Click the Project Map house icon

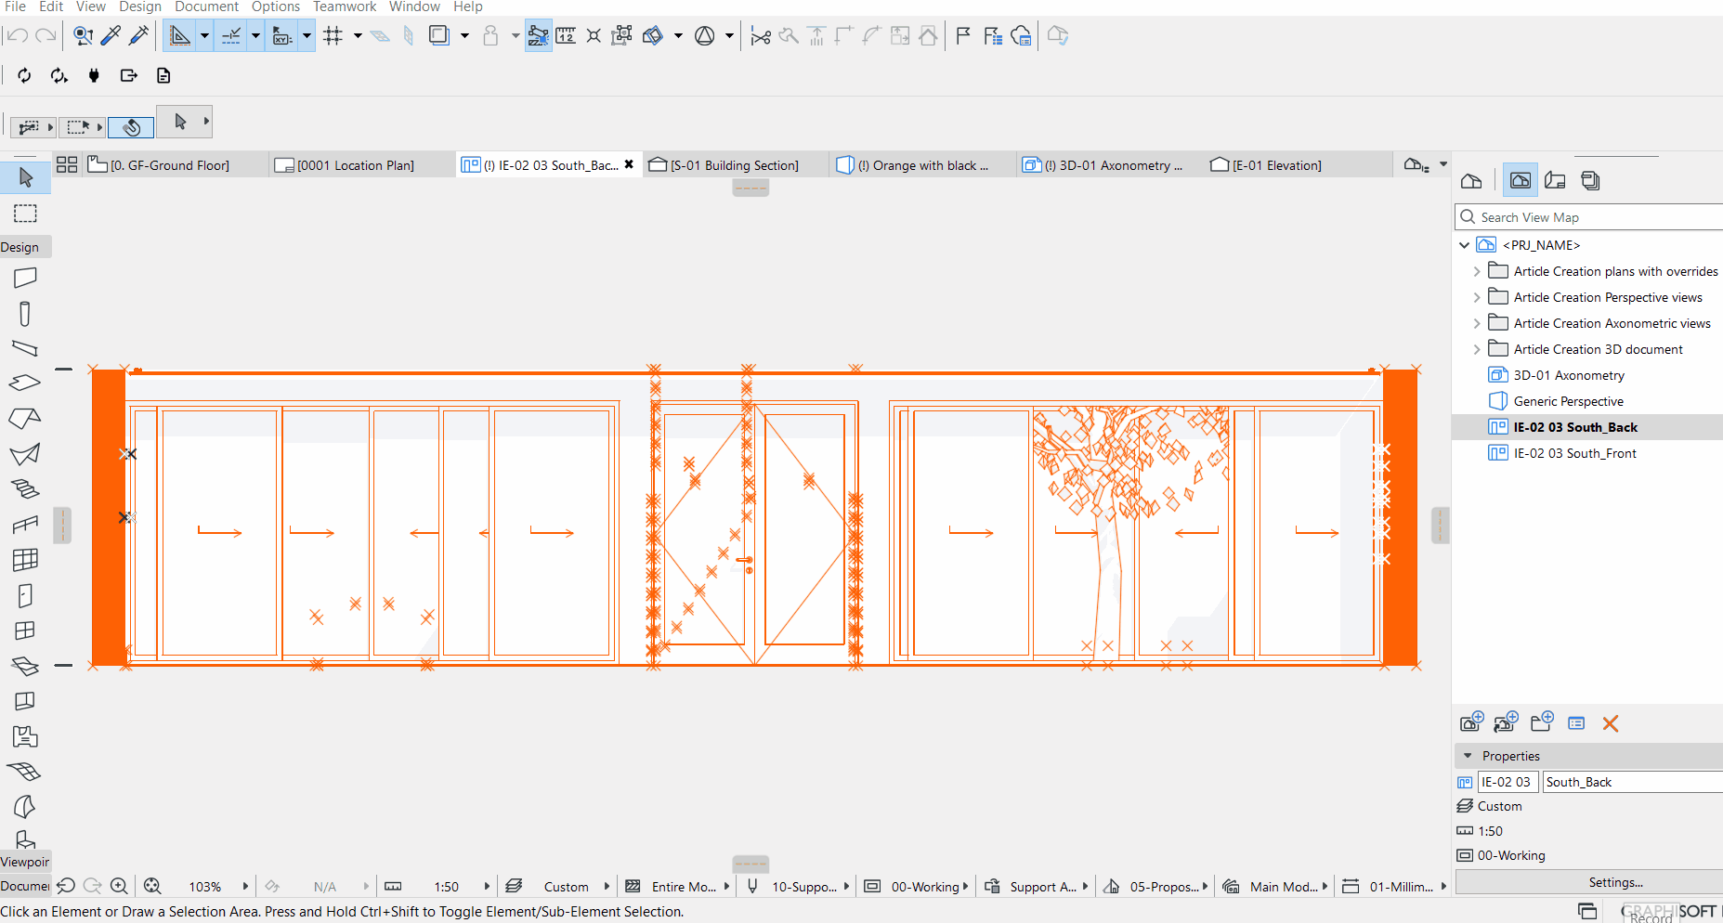point(1471,181)
